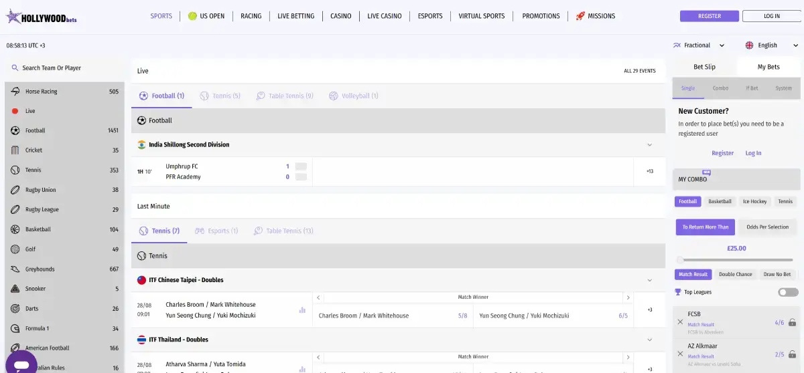The image size is (804, 373).
Task: Collapse India Shillong Second Division section
Action: coord(649,145)
